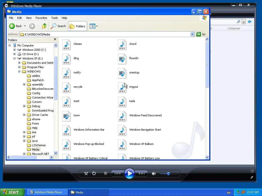Click the town MIDI file icon
The width and height of the screenshot is (262, 196).
(x=66, y=116)
